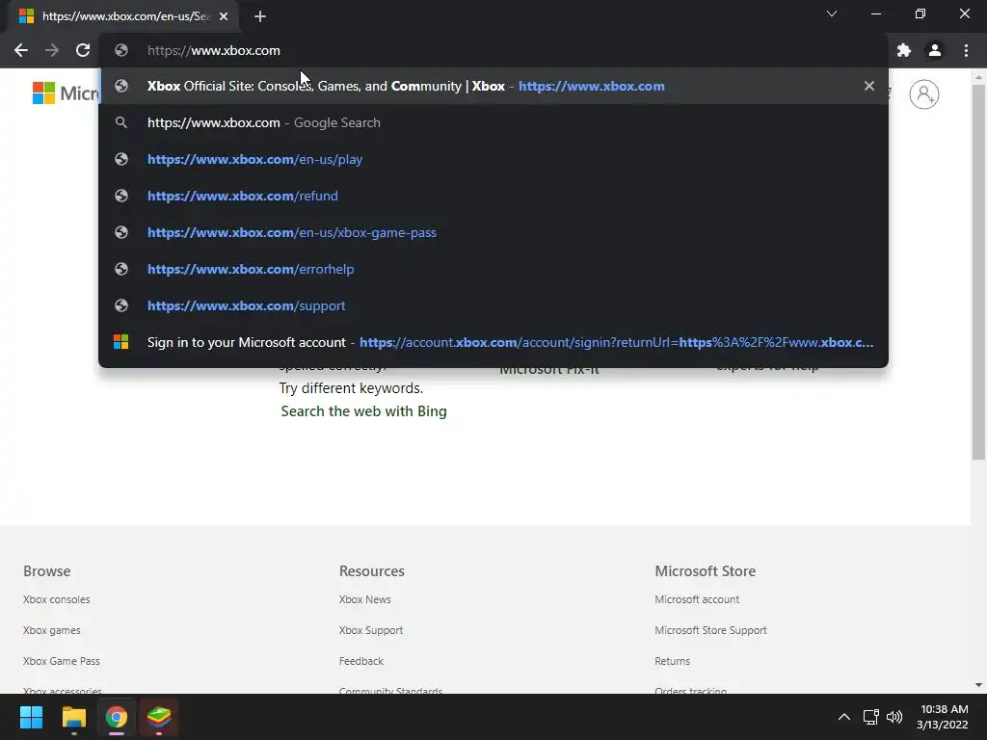
Task: Select the xbox.com/refund suggestion
Action: pyautogui.click(x=493, y=196)
